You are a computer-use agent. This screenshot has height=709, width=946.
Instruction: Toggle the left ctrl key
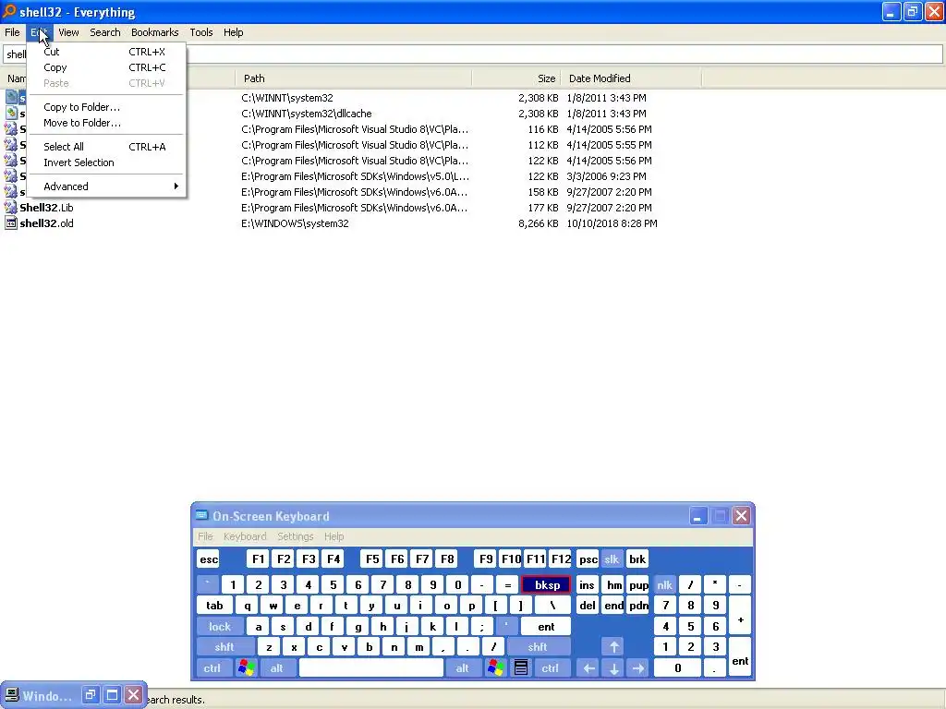click(x=212, y=668)
